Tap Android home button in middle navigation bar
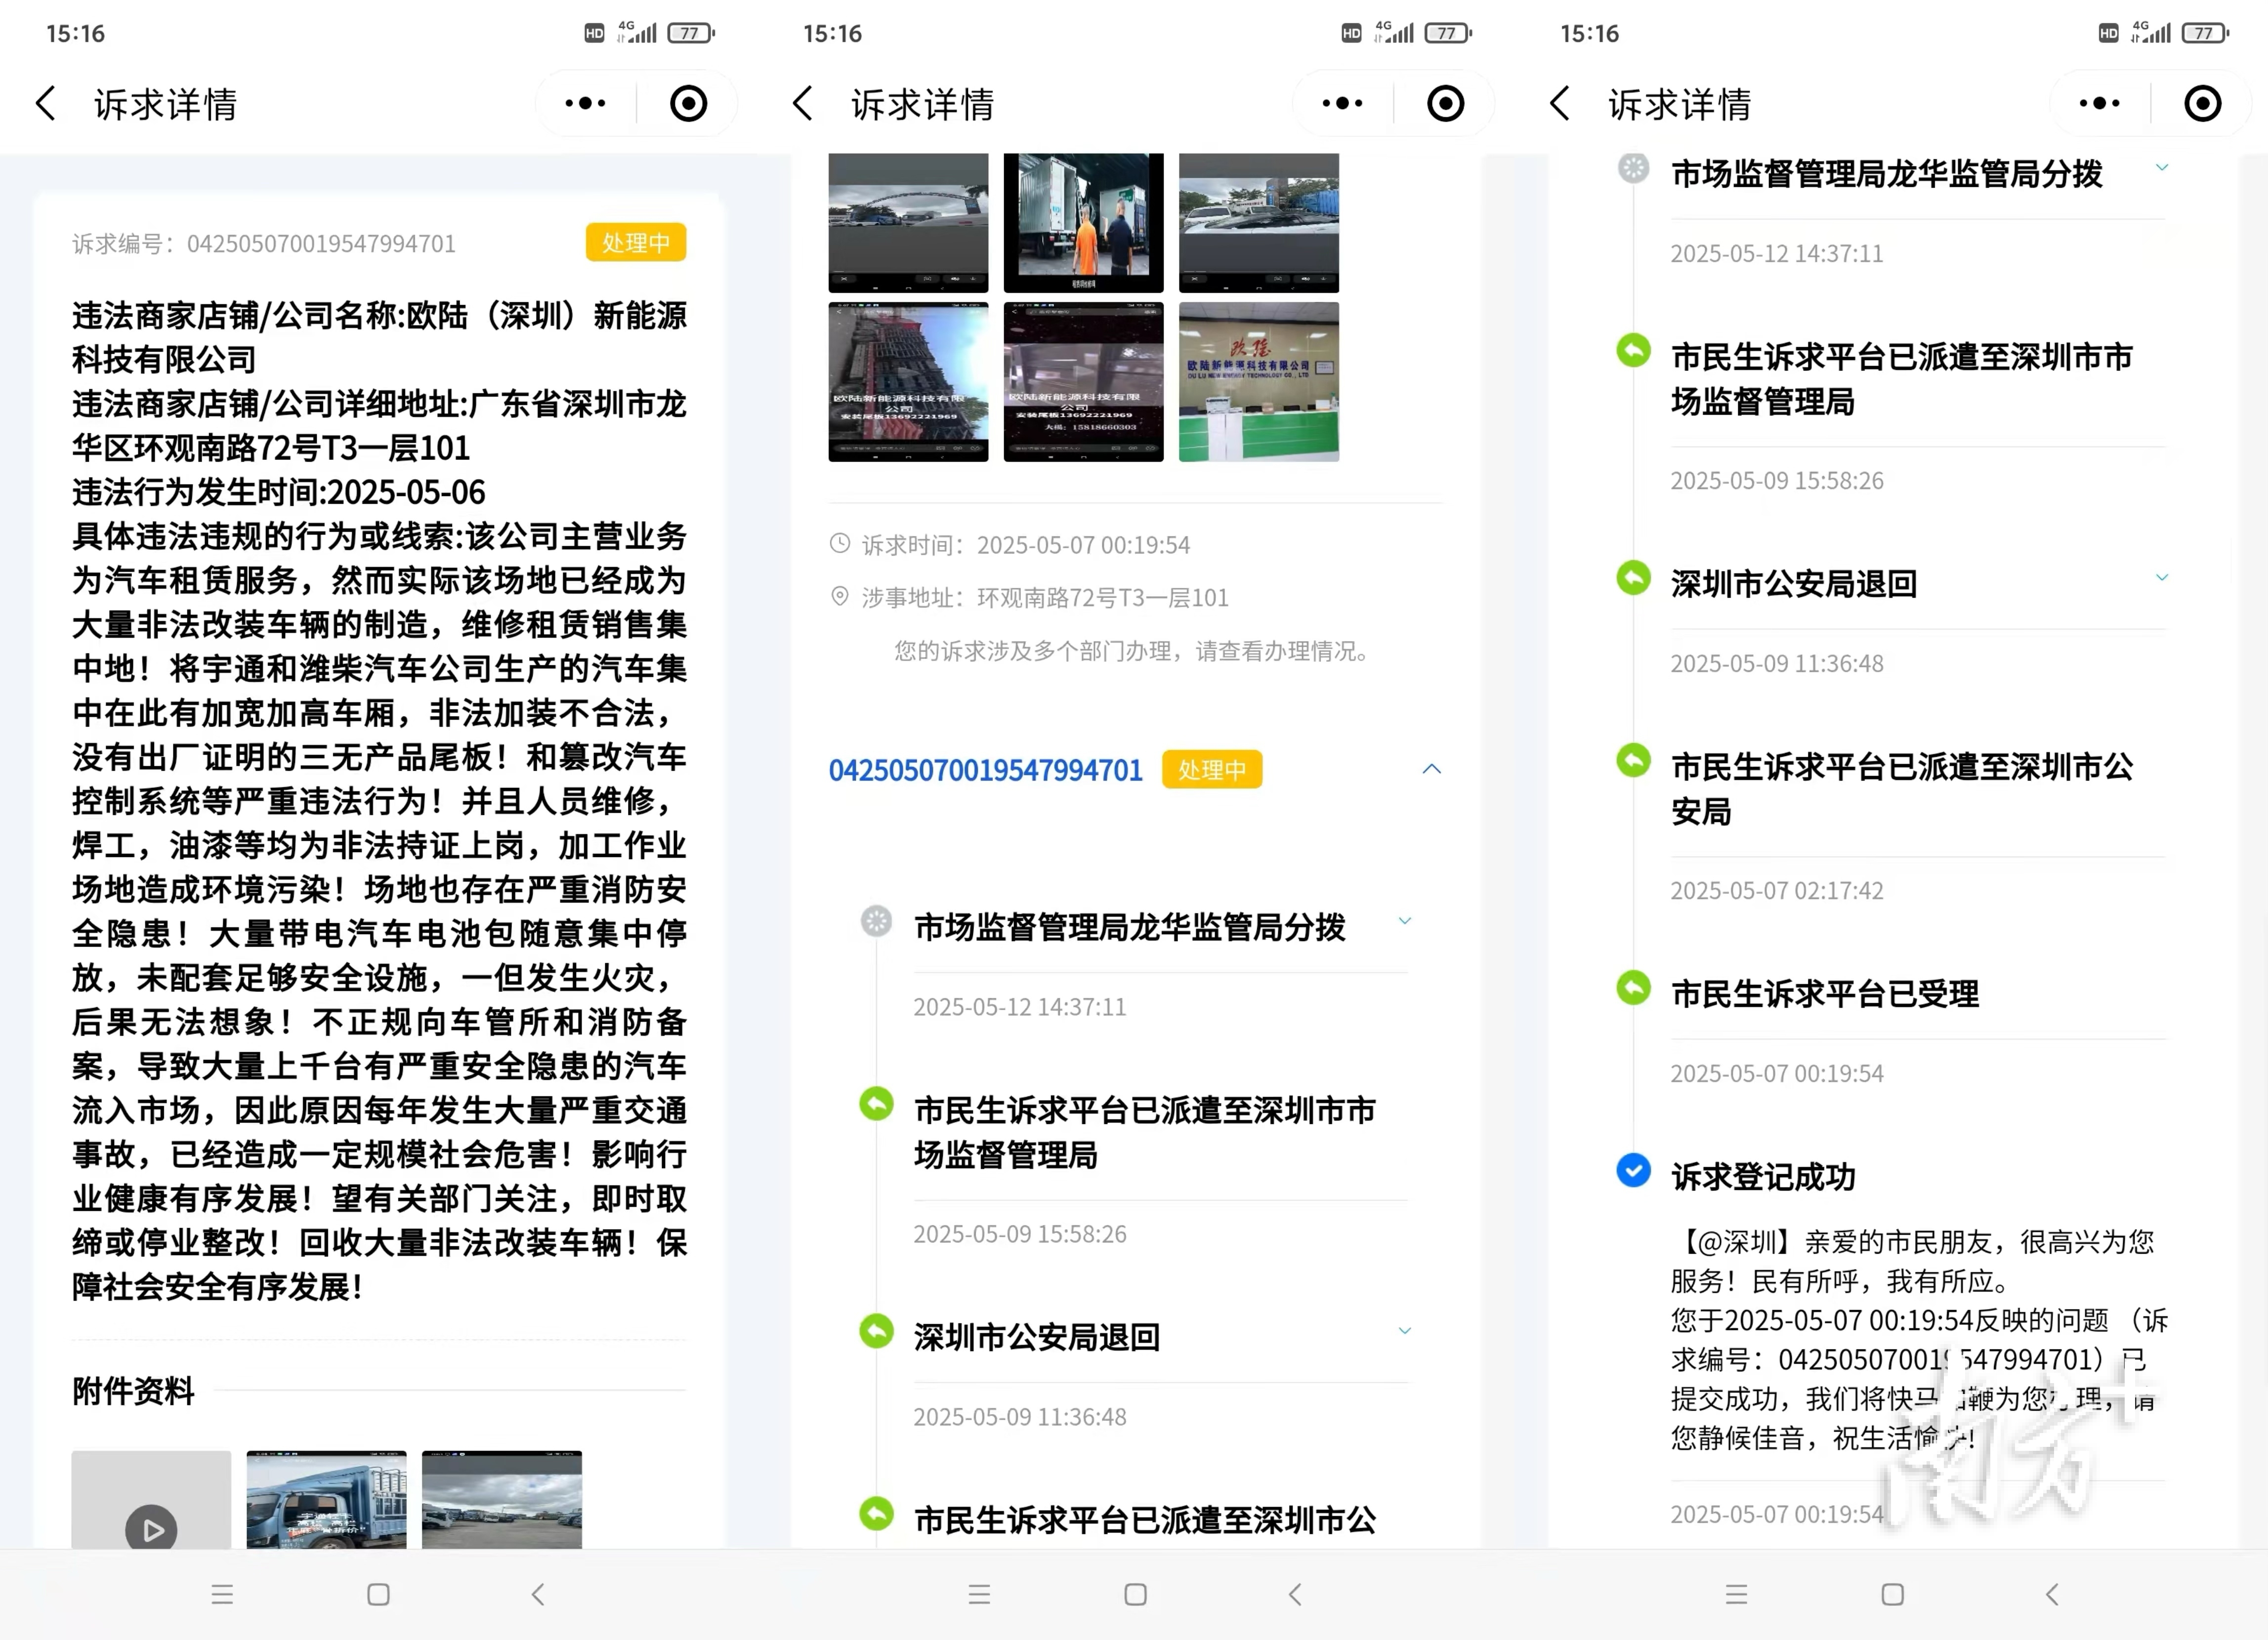2268x1640 pixels. pos(1135,1594)
